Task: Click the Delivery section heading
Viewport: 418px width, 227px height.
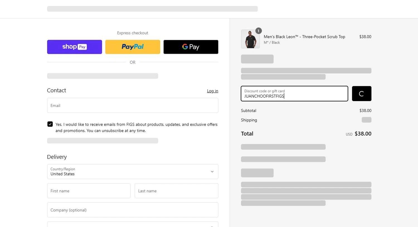Action: 57,157
